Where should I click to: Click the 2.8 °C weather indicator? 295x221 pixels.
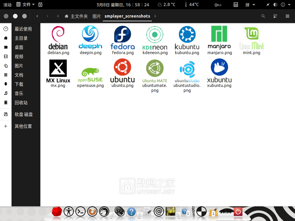(x=166, y=5)
